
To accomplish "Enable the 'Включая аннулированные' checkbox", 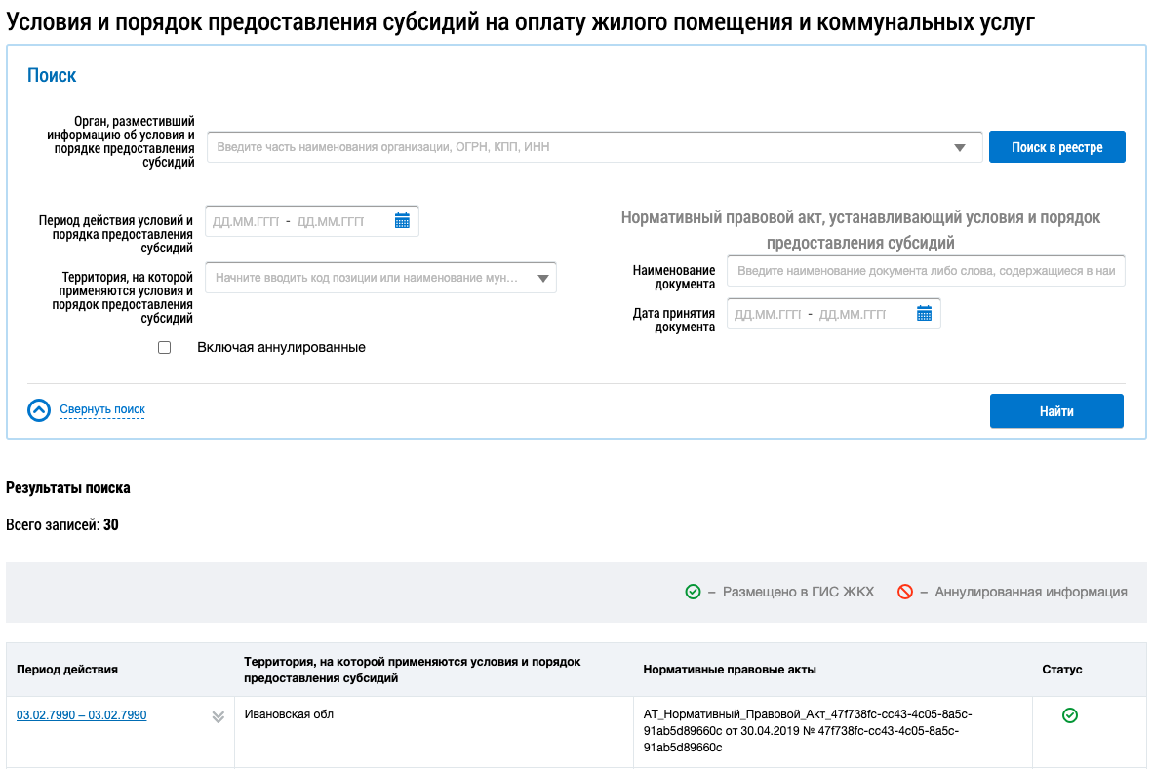I will pyautogui.click(x=164, y=348).
